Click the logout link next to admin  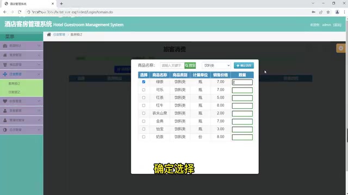[337, 25]
